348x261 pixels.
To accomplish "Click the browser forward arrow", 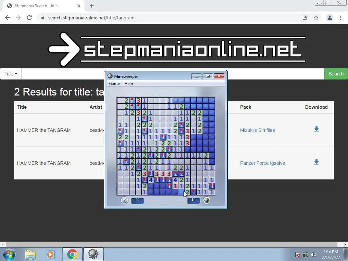I will coord(18,18).
